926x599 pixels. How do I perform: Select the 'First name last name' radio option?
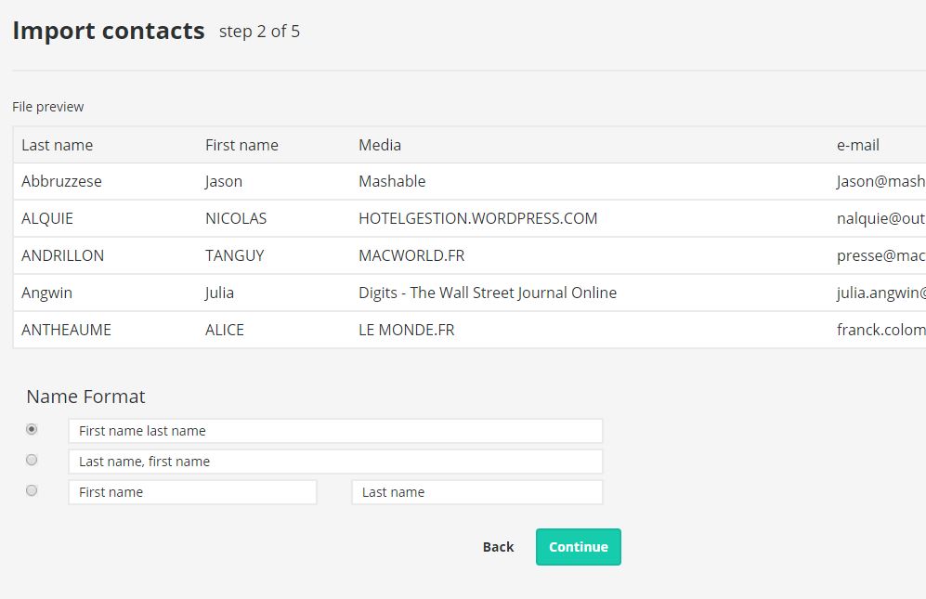32,429
